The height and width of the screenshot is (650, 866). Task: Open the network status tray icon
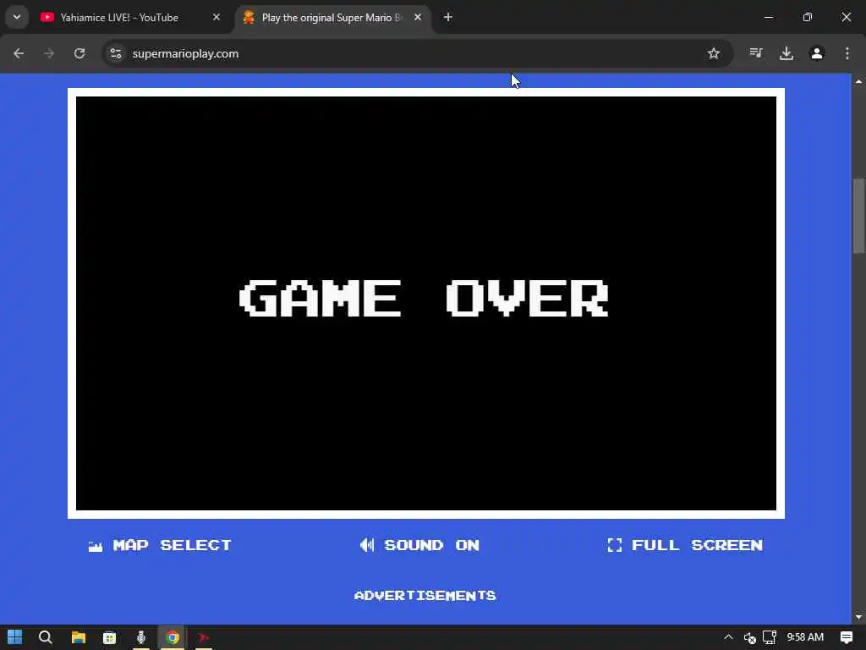[x=770, y=637]
